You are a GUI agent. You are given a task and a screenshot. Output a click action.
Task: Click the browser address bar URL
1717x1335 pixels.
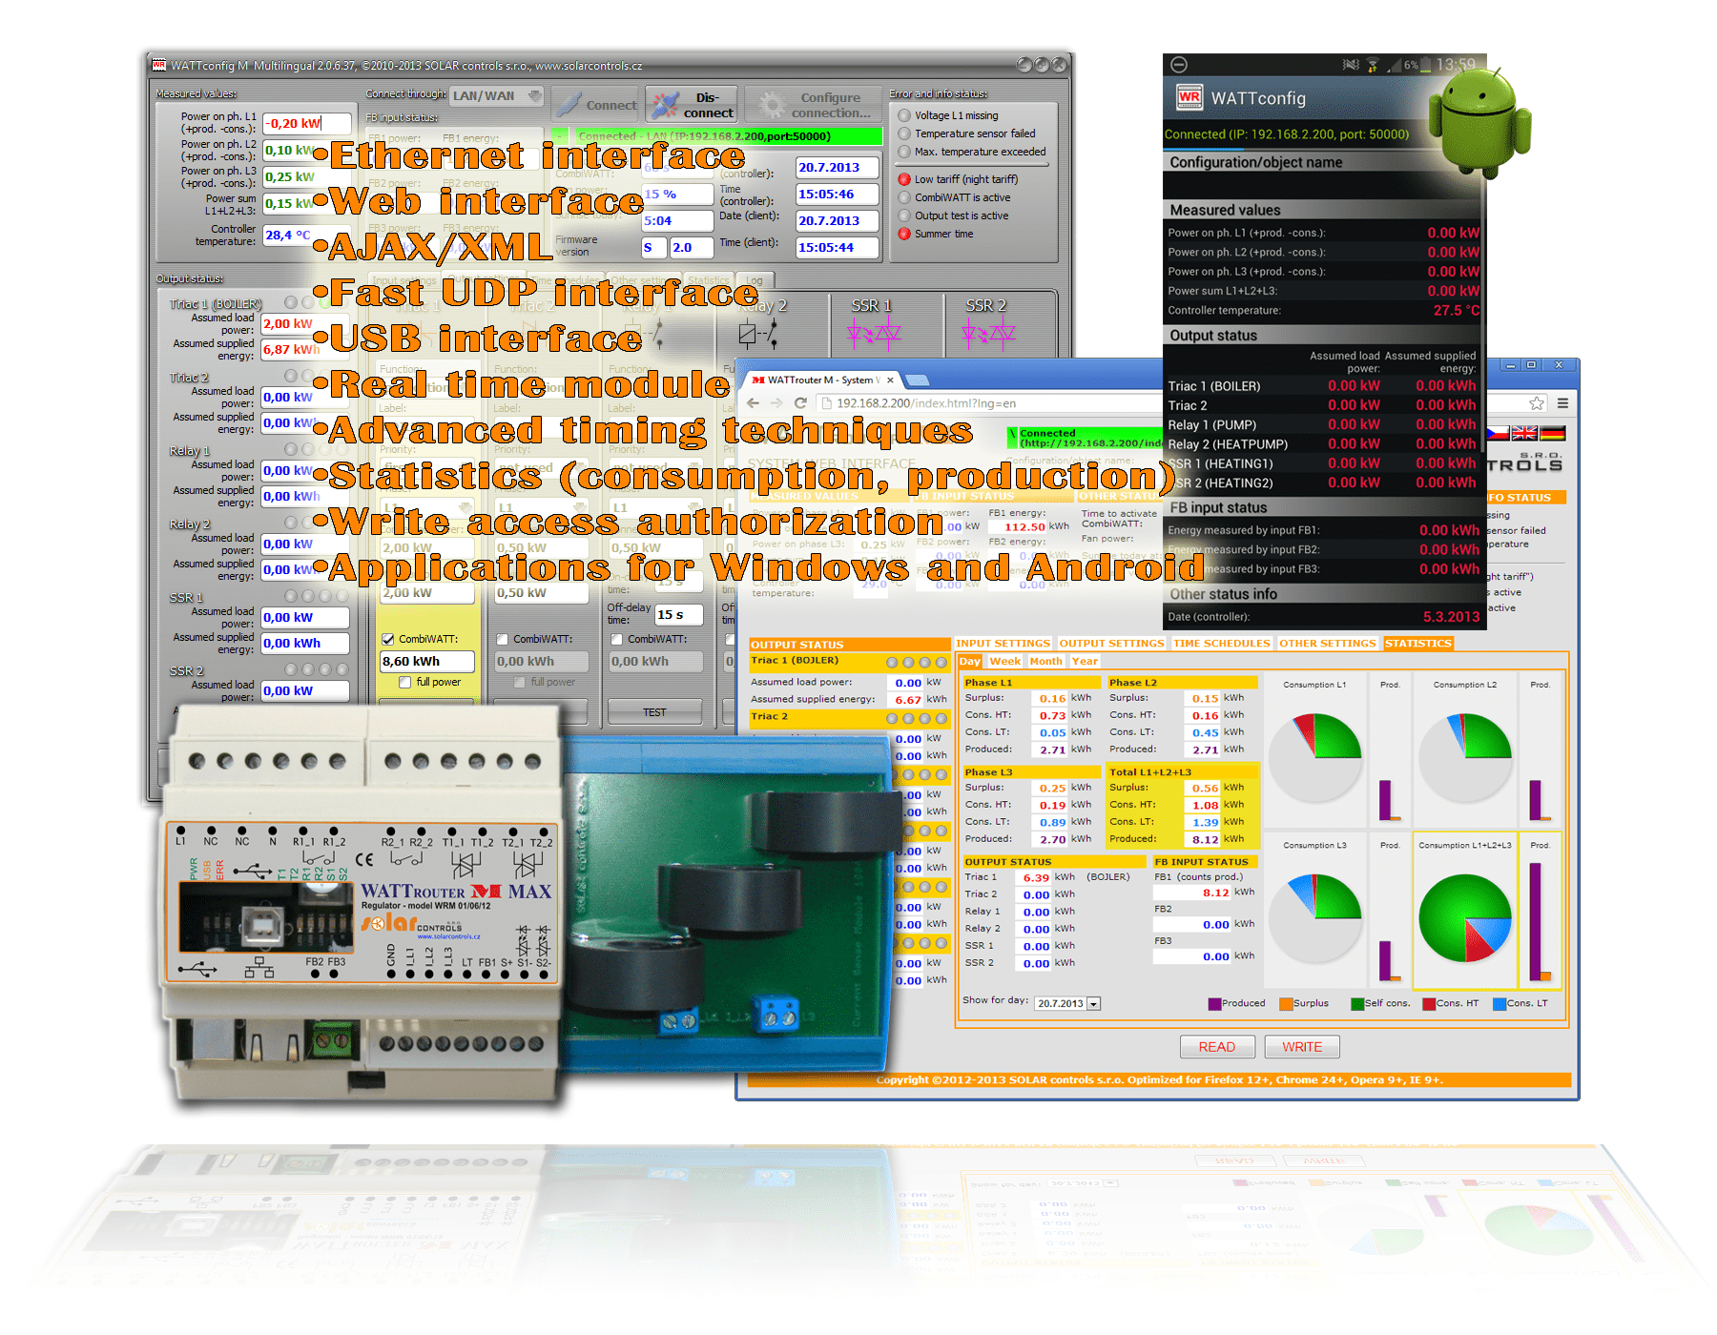tap(926, 403)
